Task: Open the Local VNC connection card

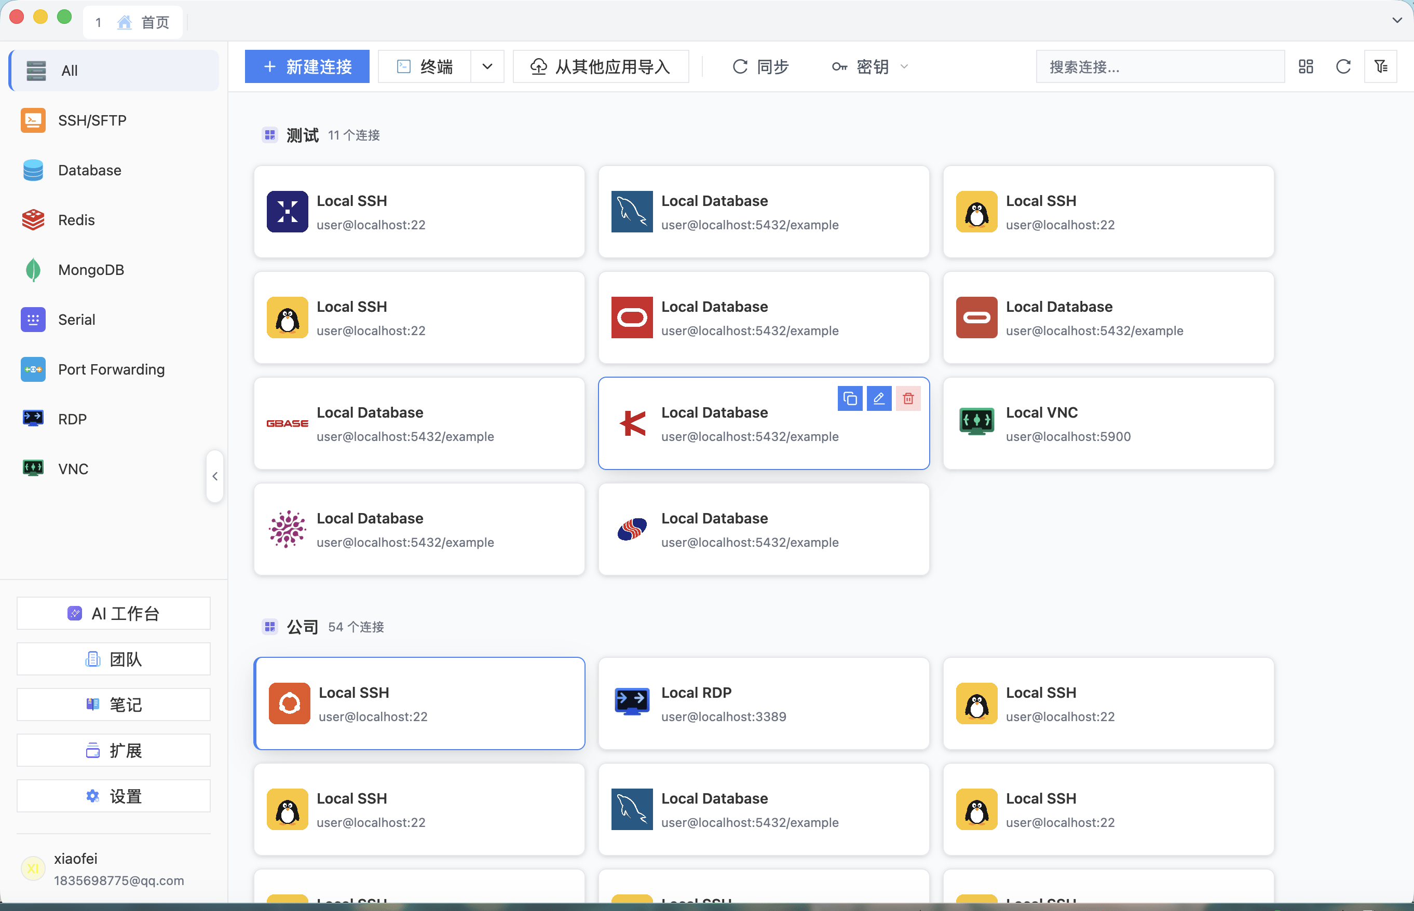Action: [x=1108, y=423]
